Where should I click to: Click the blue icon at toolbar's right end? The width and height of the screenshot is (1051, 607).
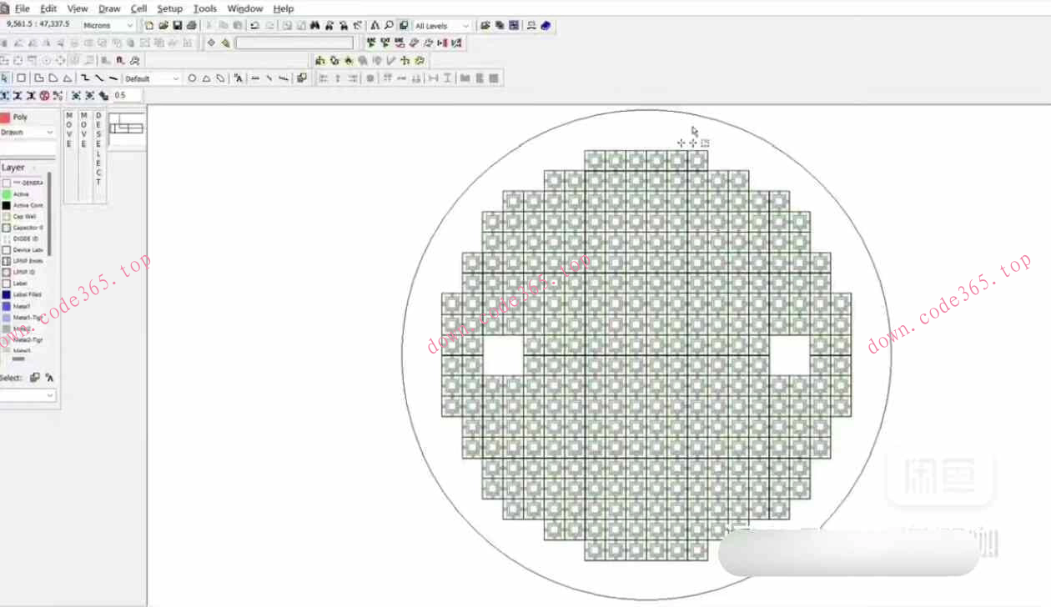(x=546, y=26)
